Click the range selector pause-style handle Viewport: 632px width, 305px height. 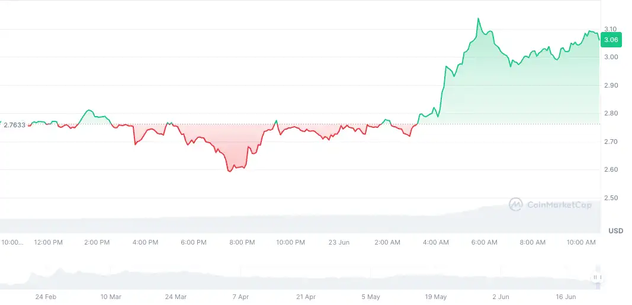click(598, 277)
